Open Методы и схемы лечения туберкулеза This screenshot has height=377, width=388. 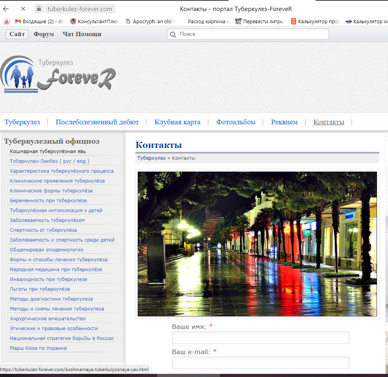[x=57, y=309]
